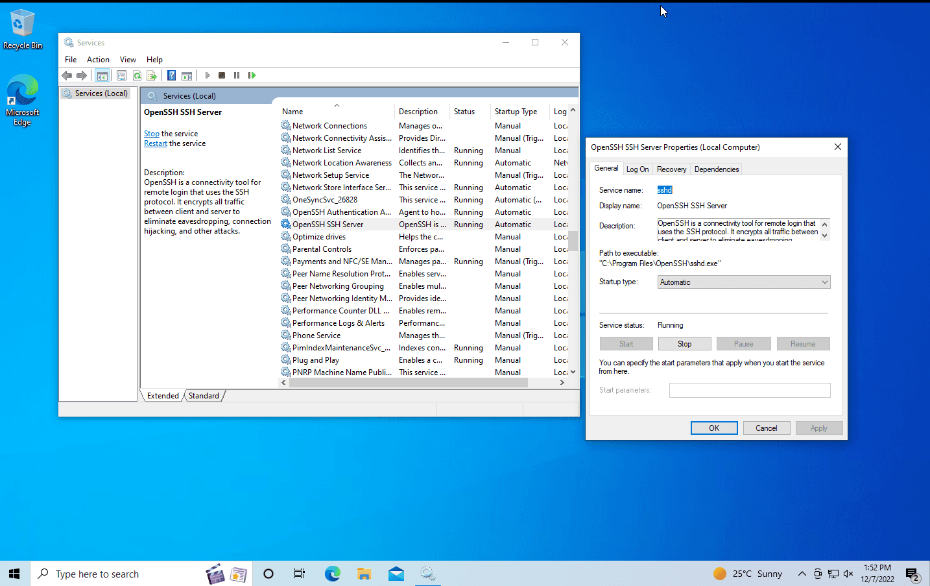The width and height of the screenshot is (930, 586).
Task: Click gear icon of Phone Service row
Action: (x=285, y=335)
